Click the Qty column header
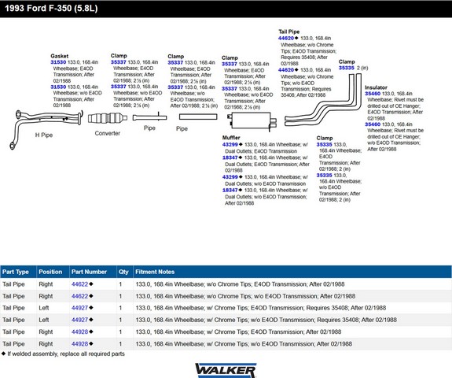Image resolution: width=452 pixels, height=378 pixels. click(125, 272)
